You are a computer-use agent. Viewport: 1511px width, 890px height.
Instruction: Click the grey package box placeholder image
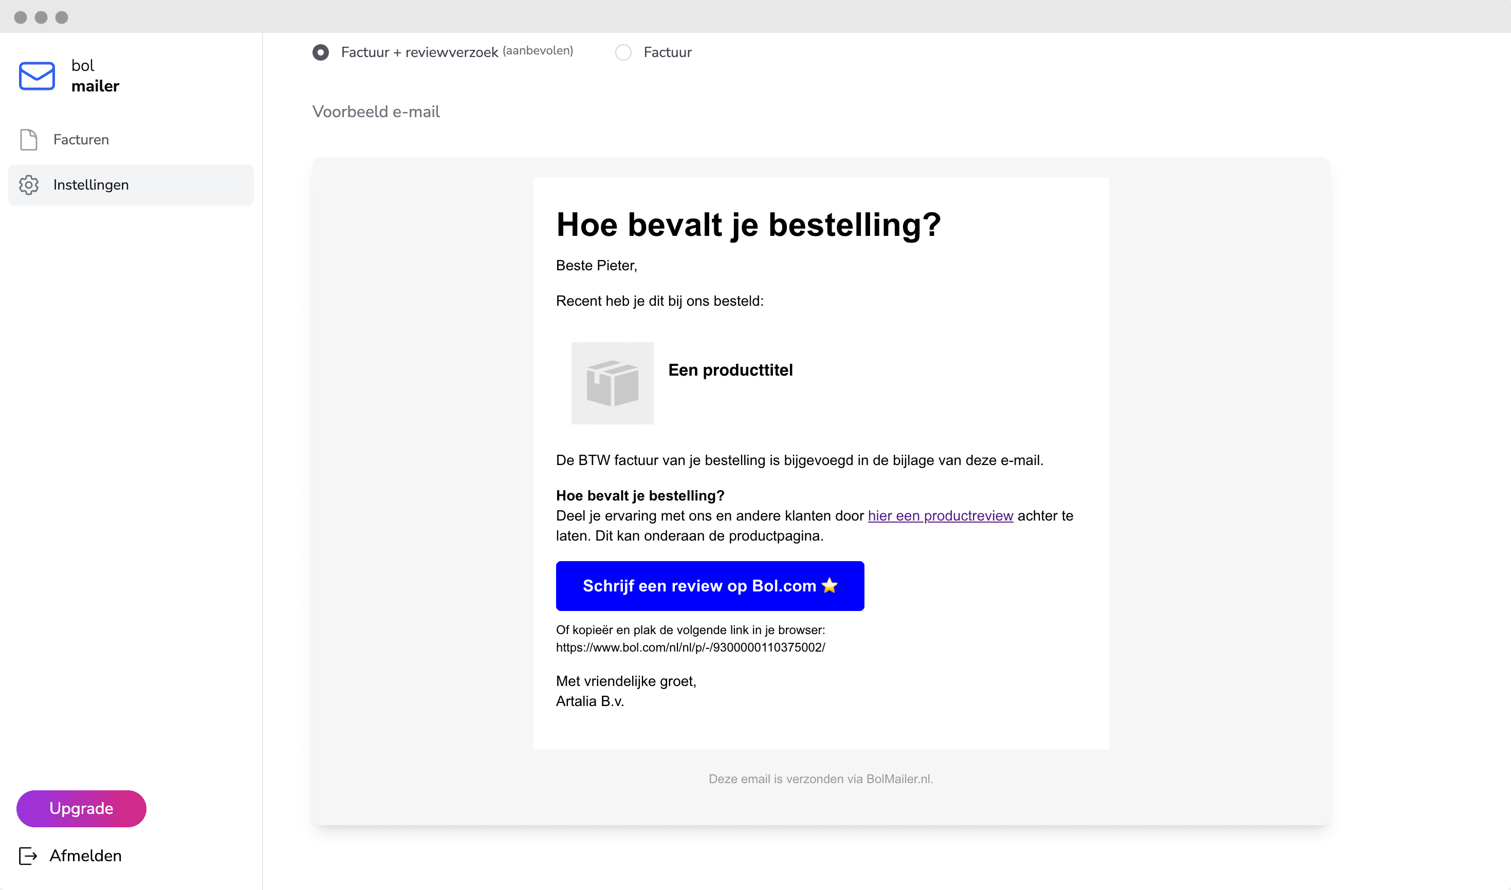tap(612, 383)
